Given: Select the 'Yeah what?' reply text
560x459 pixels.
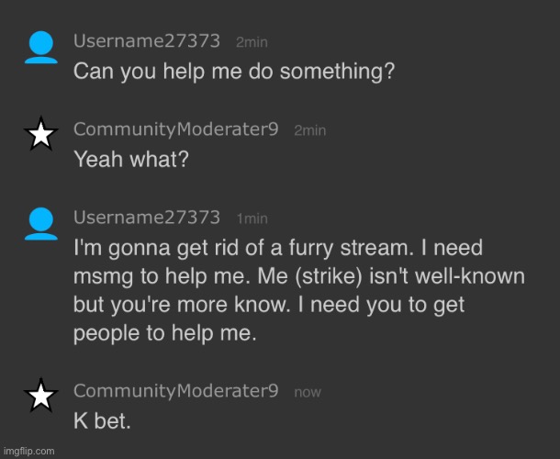Looking at the screenshot, I should [x=130, y=160].
